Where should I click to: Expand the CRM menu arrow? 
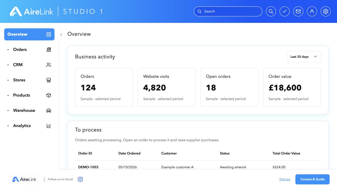(8, 65)
